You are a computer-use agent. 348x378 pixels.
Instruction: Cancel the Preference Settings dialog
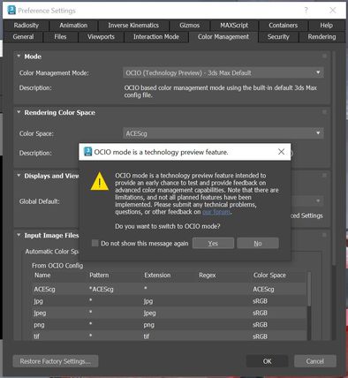(x=315, y=361)
